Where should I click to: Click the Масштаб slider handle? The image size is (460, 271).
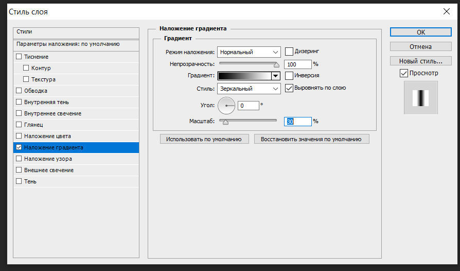point(225,122)
